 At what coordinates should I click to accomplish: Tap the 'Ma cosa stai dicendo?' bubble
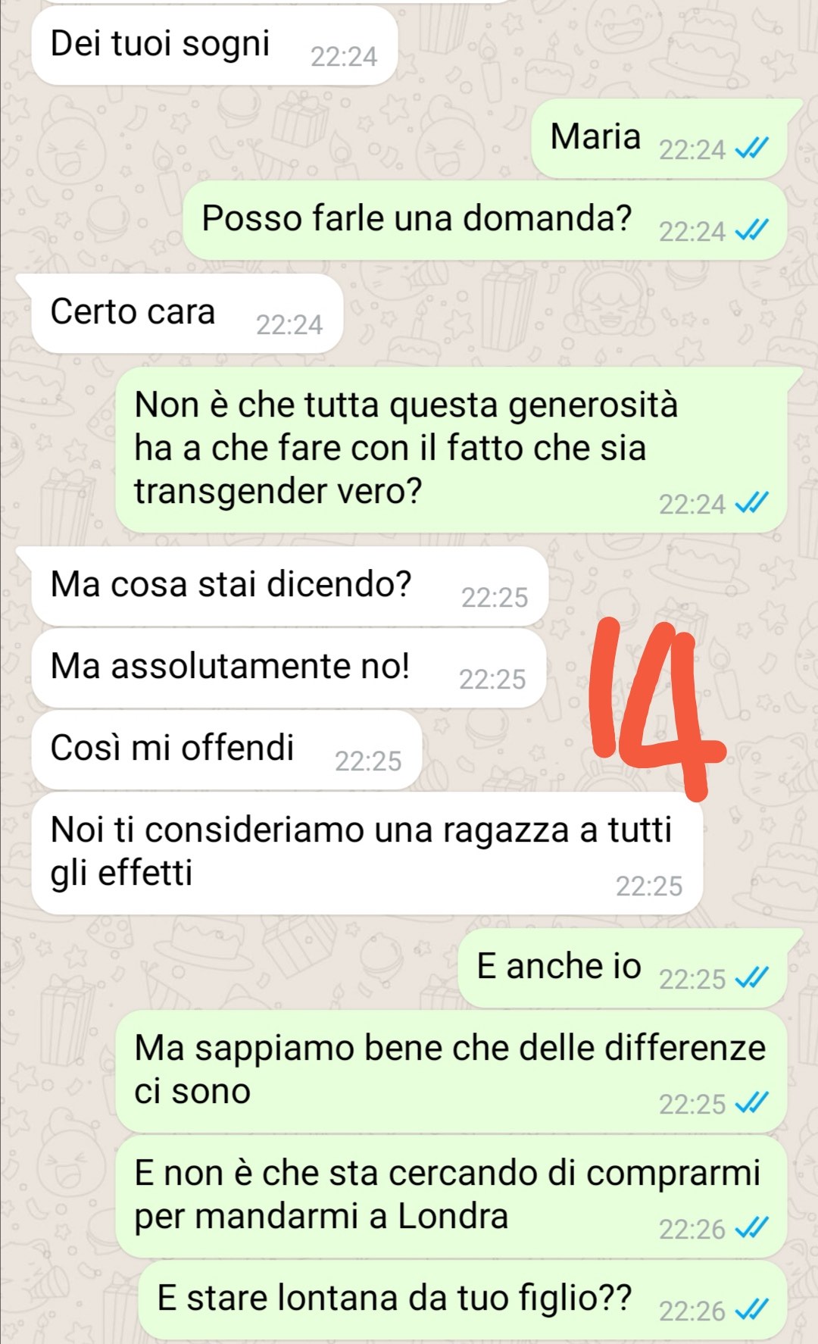[289, 586]
